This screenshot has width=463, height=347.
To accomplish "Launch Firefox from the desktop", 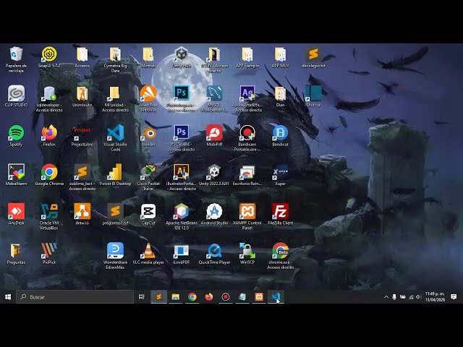I will point(49,136).
